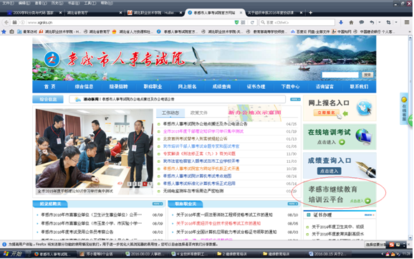Focus the site search field in banner
The height and width of the screenshot is (259, 414).
(340, 75)
